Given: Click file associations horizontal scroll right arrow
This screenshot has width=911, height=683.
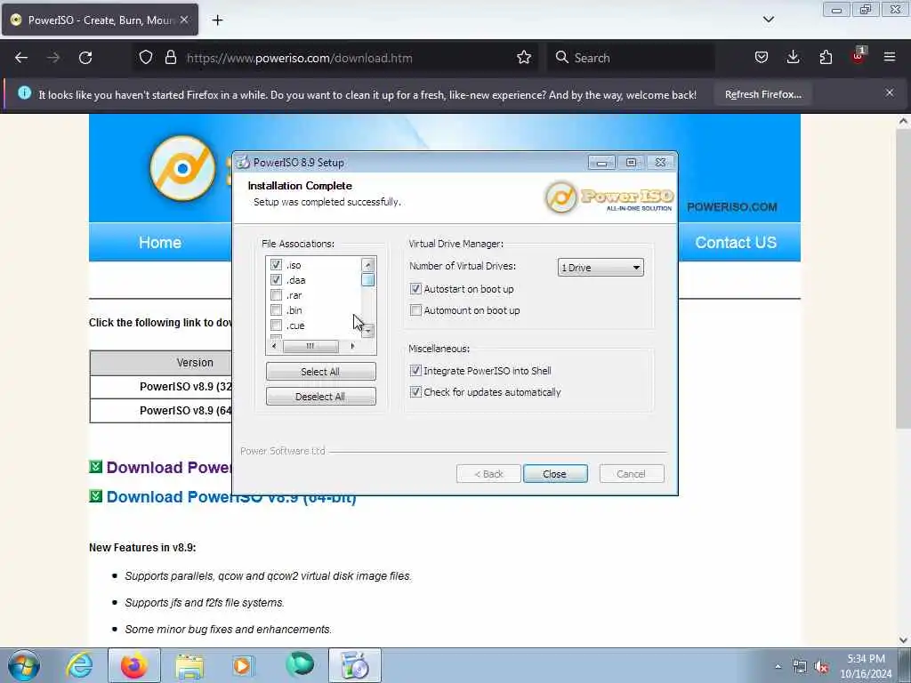Looking at the screenshot, I should point(352,346).
